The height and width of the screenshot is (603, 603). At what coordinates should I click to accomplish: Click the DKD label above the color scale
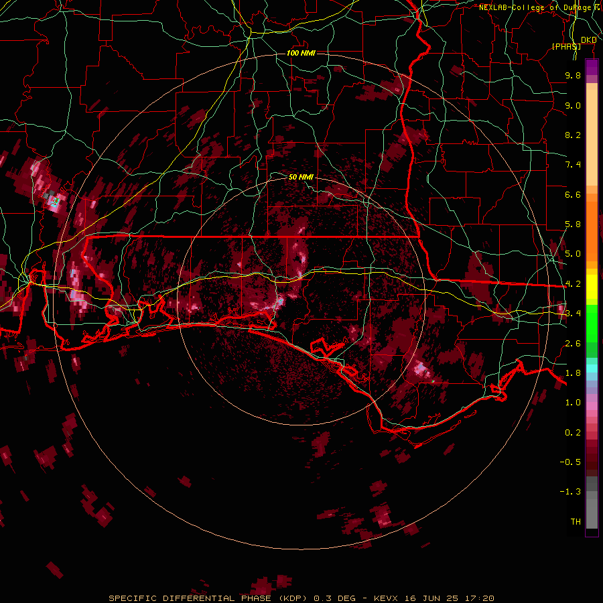point(589,40)
